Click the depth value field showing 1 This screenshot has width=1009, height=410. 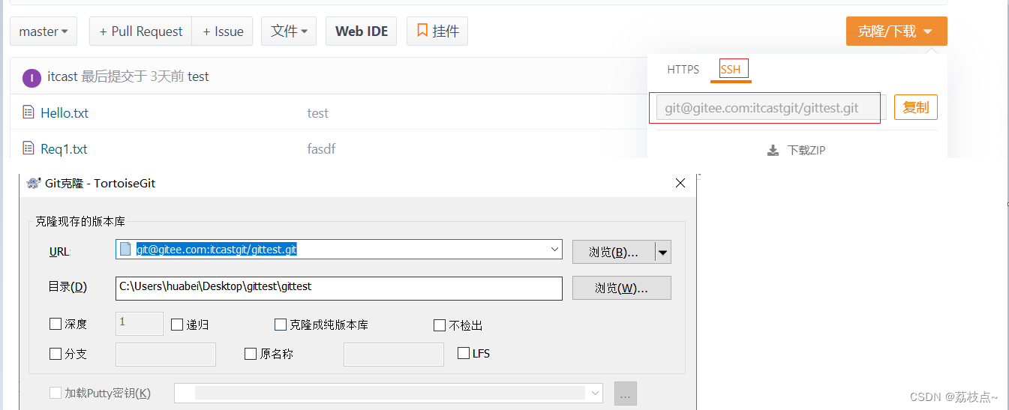coord(140,324)
